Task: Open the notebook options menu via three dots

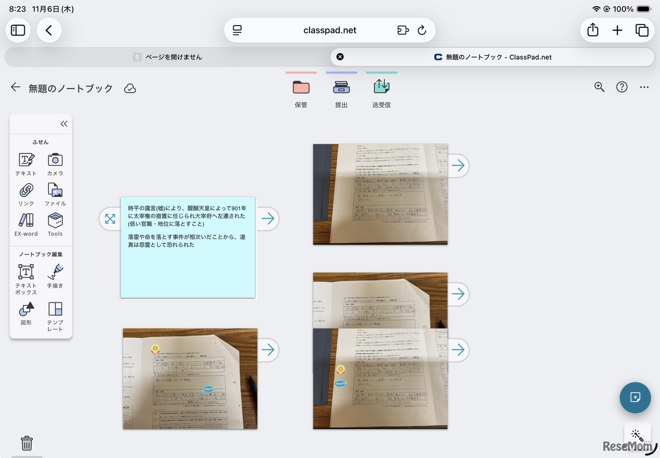Action: 645,87
